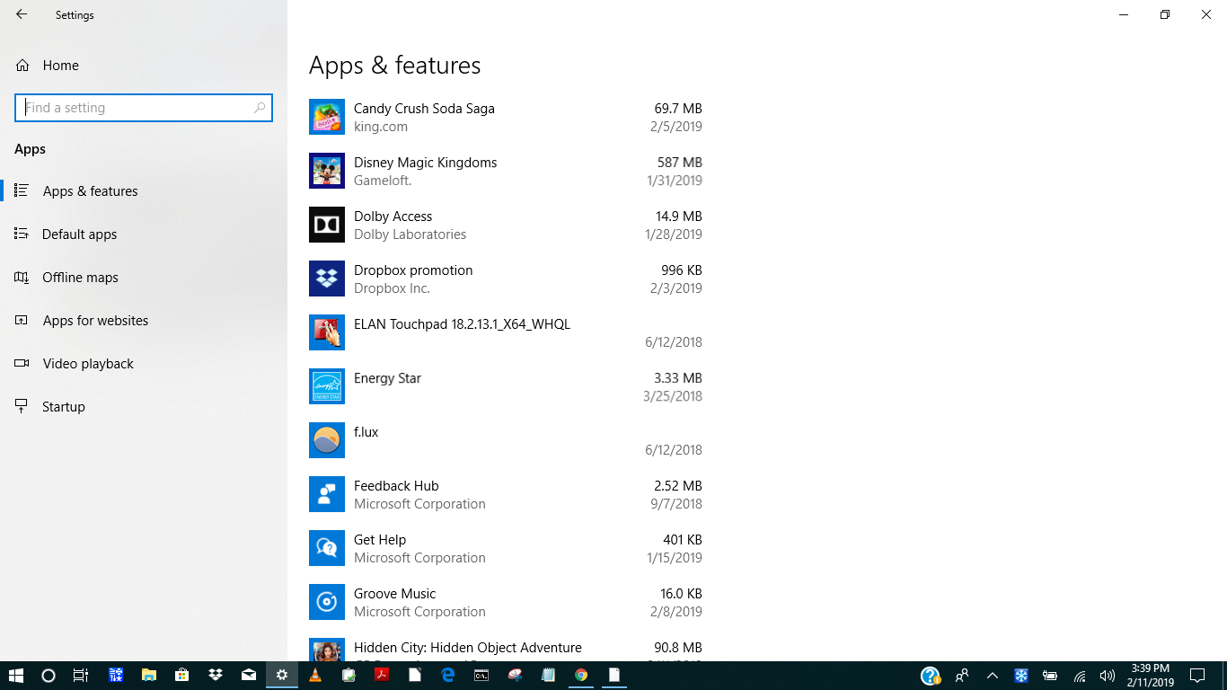Image resolution: width=1227 pixels, height=690 pixels.
Task: Click the 69.7 MB size value
Action: pyautogui.click(x=678, y=109)
